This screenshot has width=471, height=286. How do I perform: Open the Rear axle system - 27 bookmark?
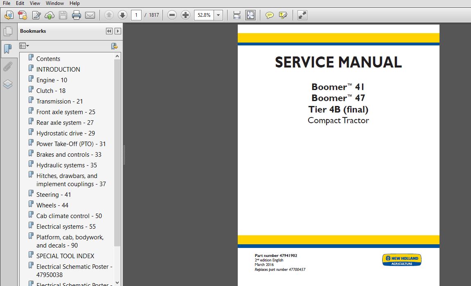tap(65, 123)
